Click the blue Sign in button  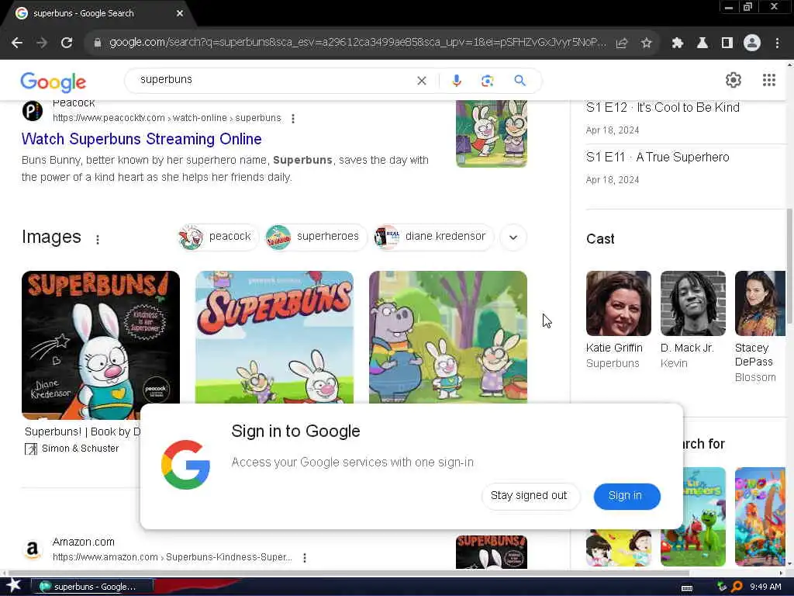pyautogui.click(x=627, y=496)
